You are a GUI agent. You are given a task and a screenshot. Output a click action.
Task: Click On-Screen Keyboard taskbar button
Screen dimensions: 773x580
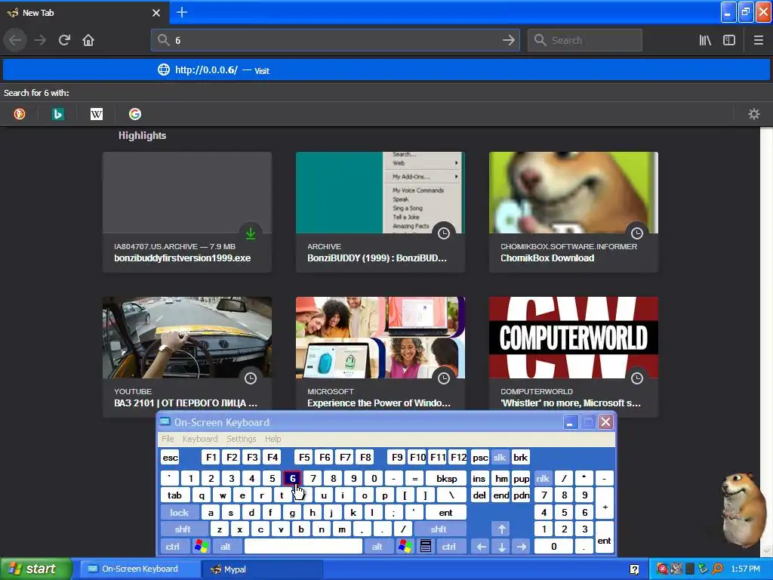pyautogui.click(x=140, y=569)
